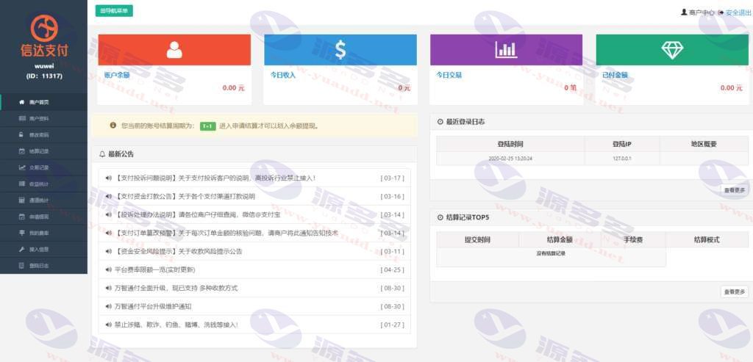Click the green T+1 badge
Screen dimensions: 753x362
(208, 126)
